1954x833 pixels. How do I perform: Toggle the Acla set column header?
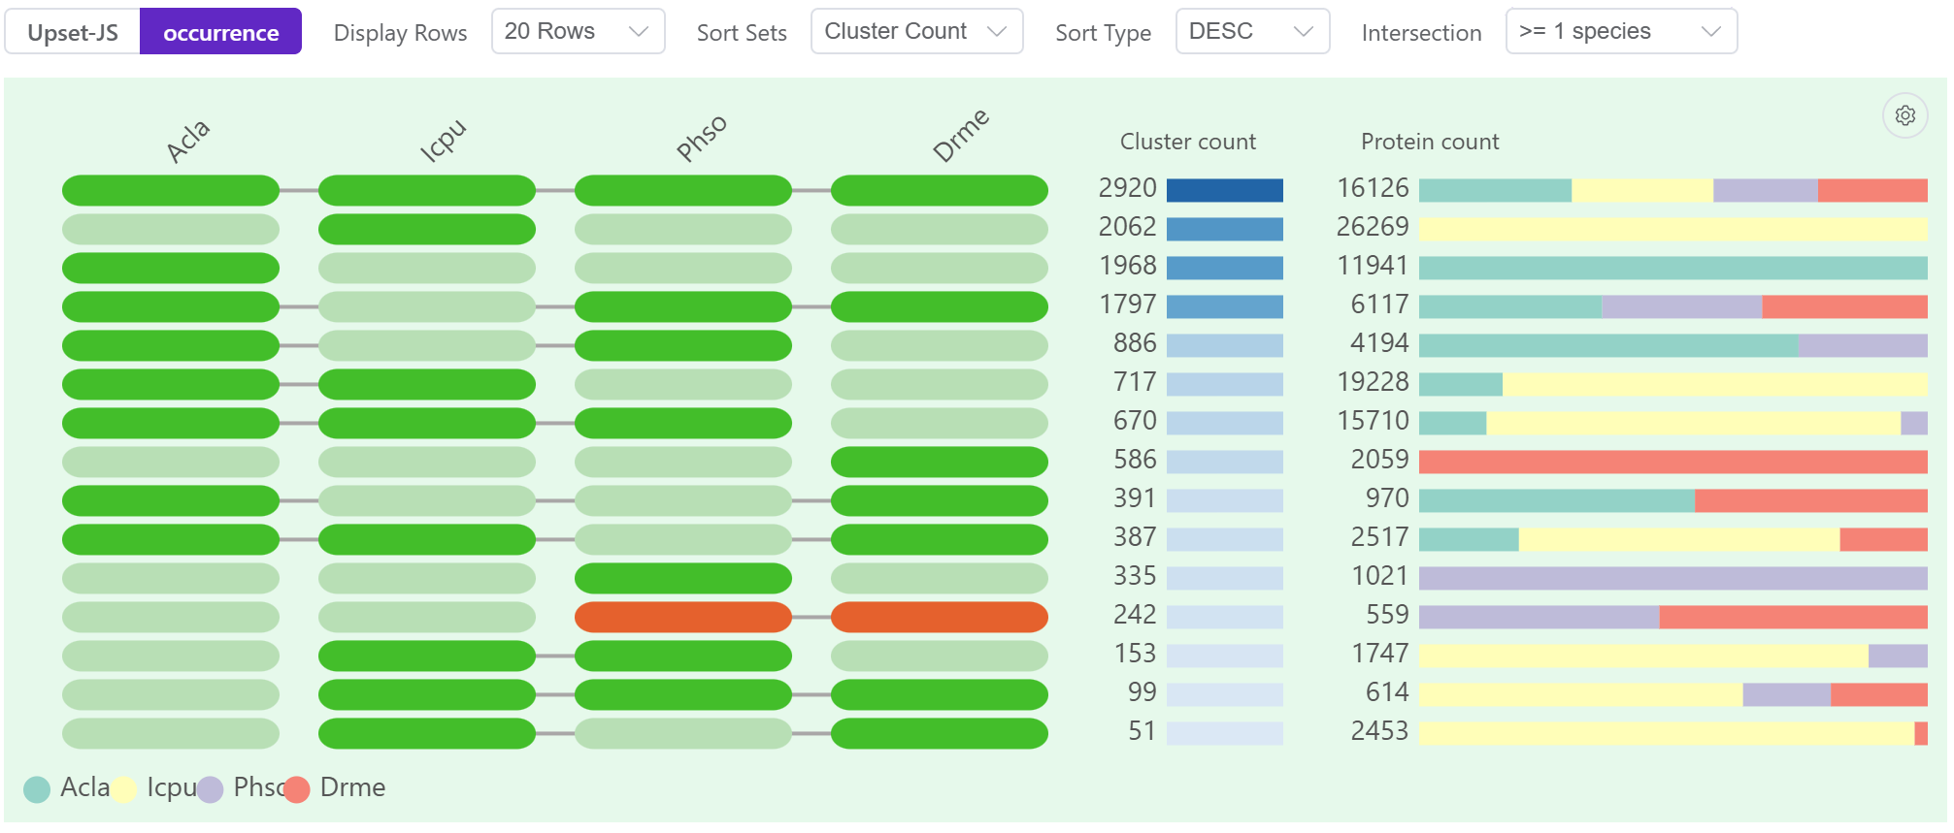pos(187,141)
